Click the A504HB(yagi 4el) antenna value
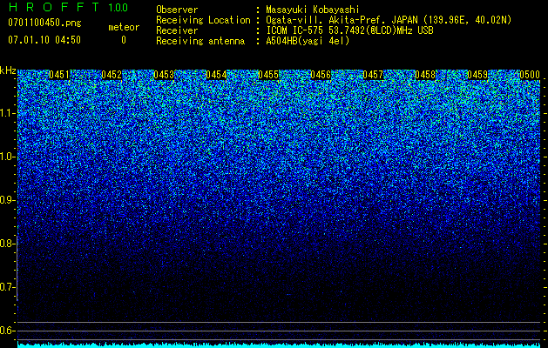The height and width of the screenshot is (348, 548). (308, 41)
